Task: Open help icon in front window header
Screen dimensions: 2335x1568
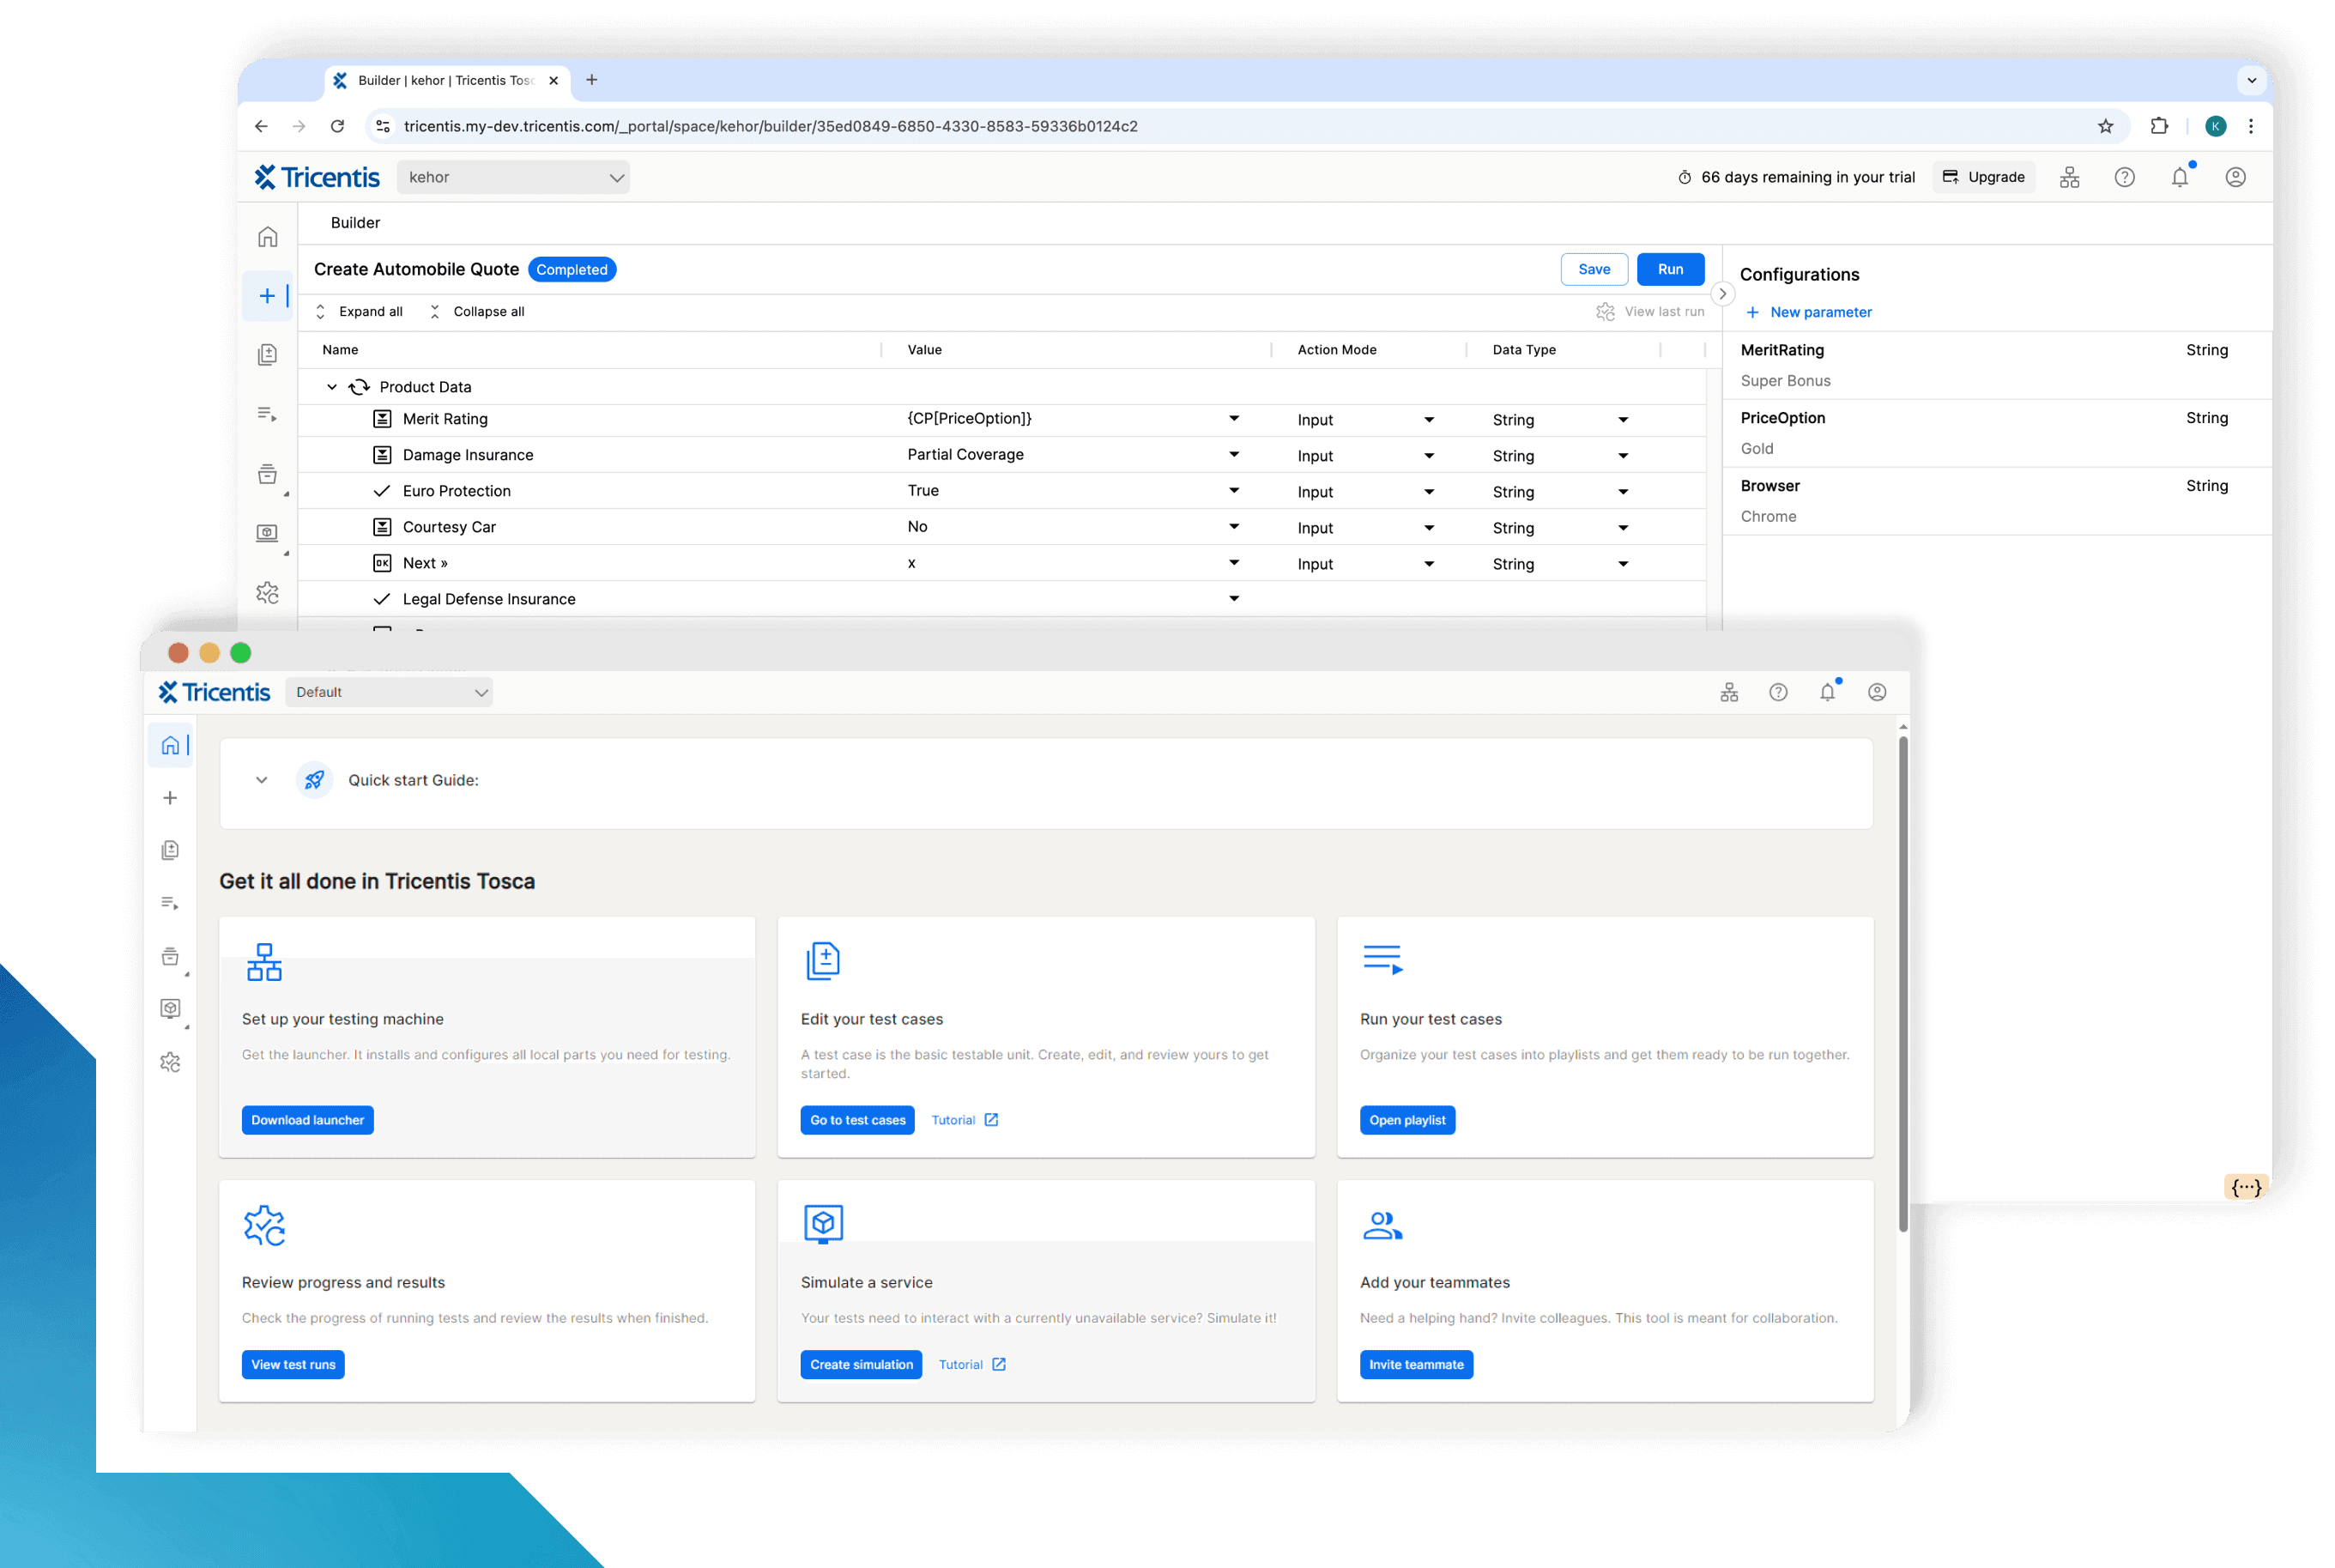Action: pyautogui.click(x=1778, y=692)
